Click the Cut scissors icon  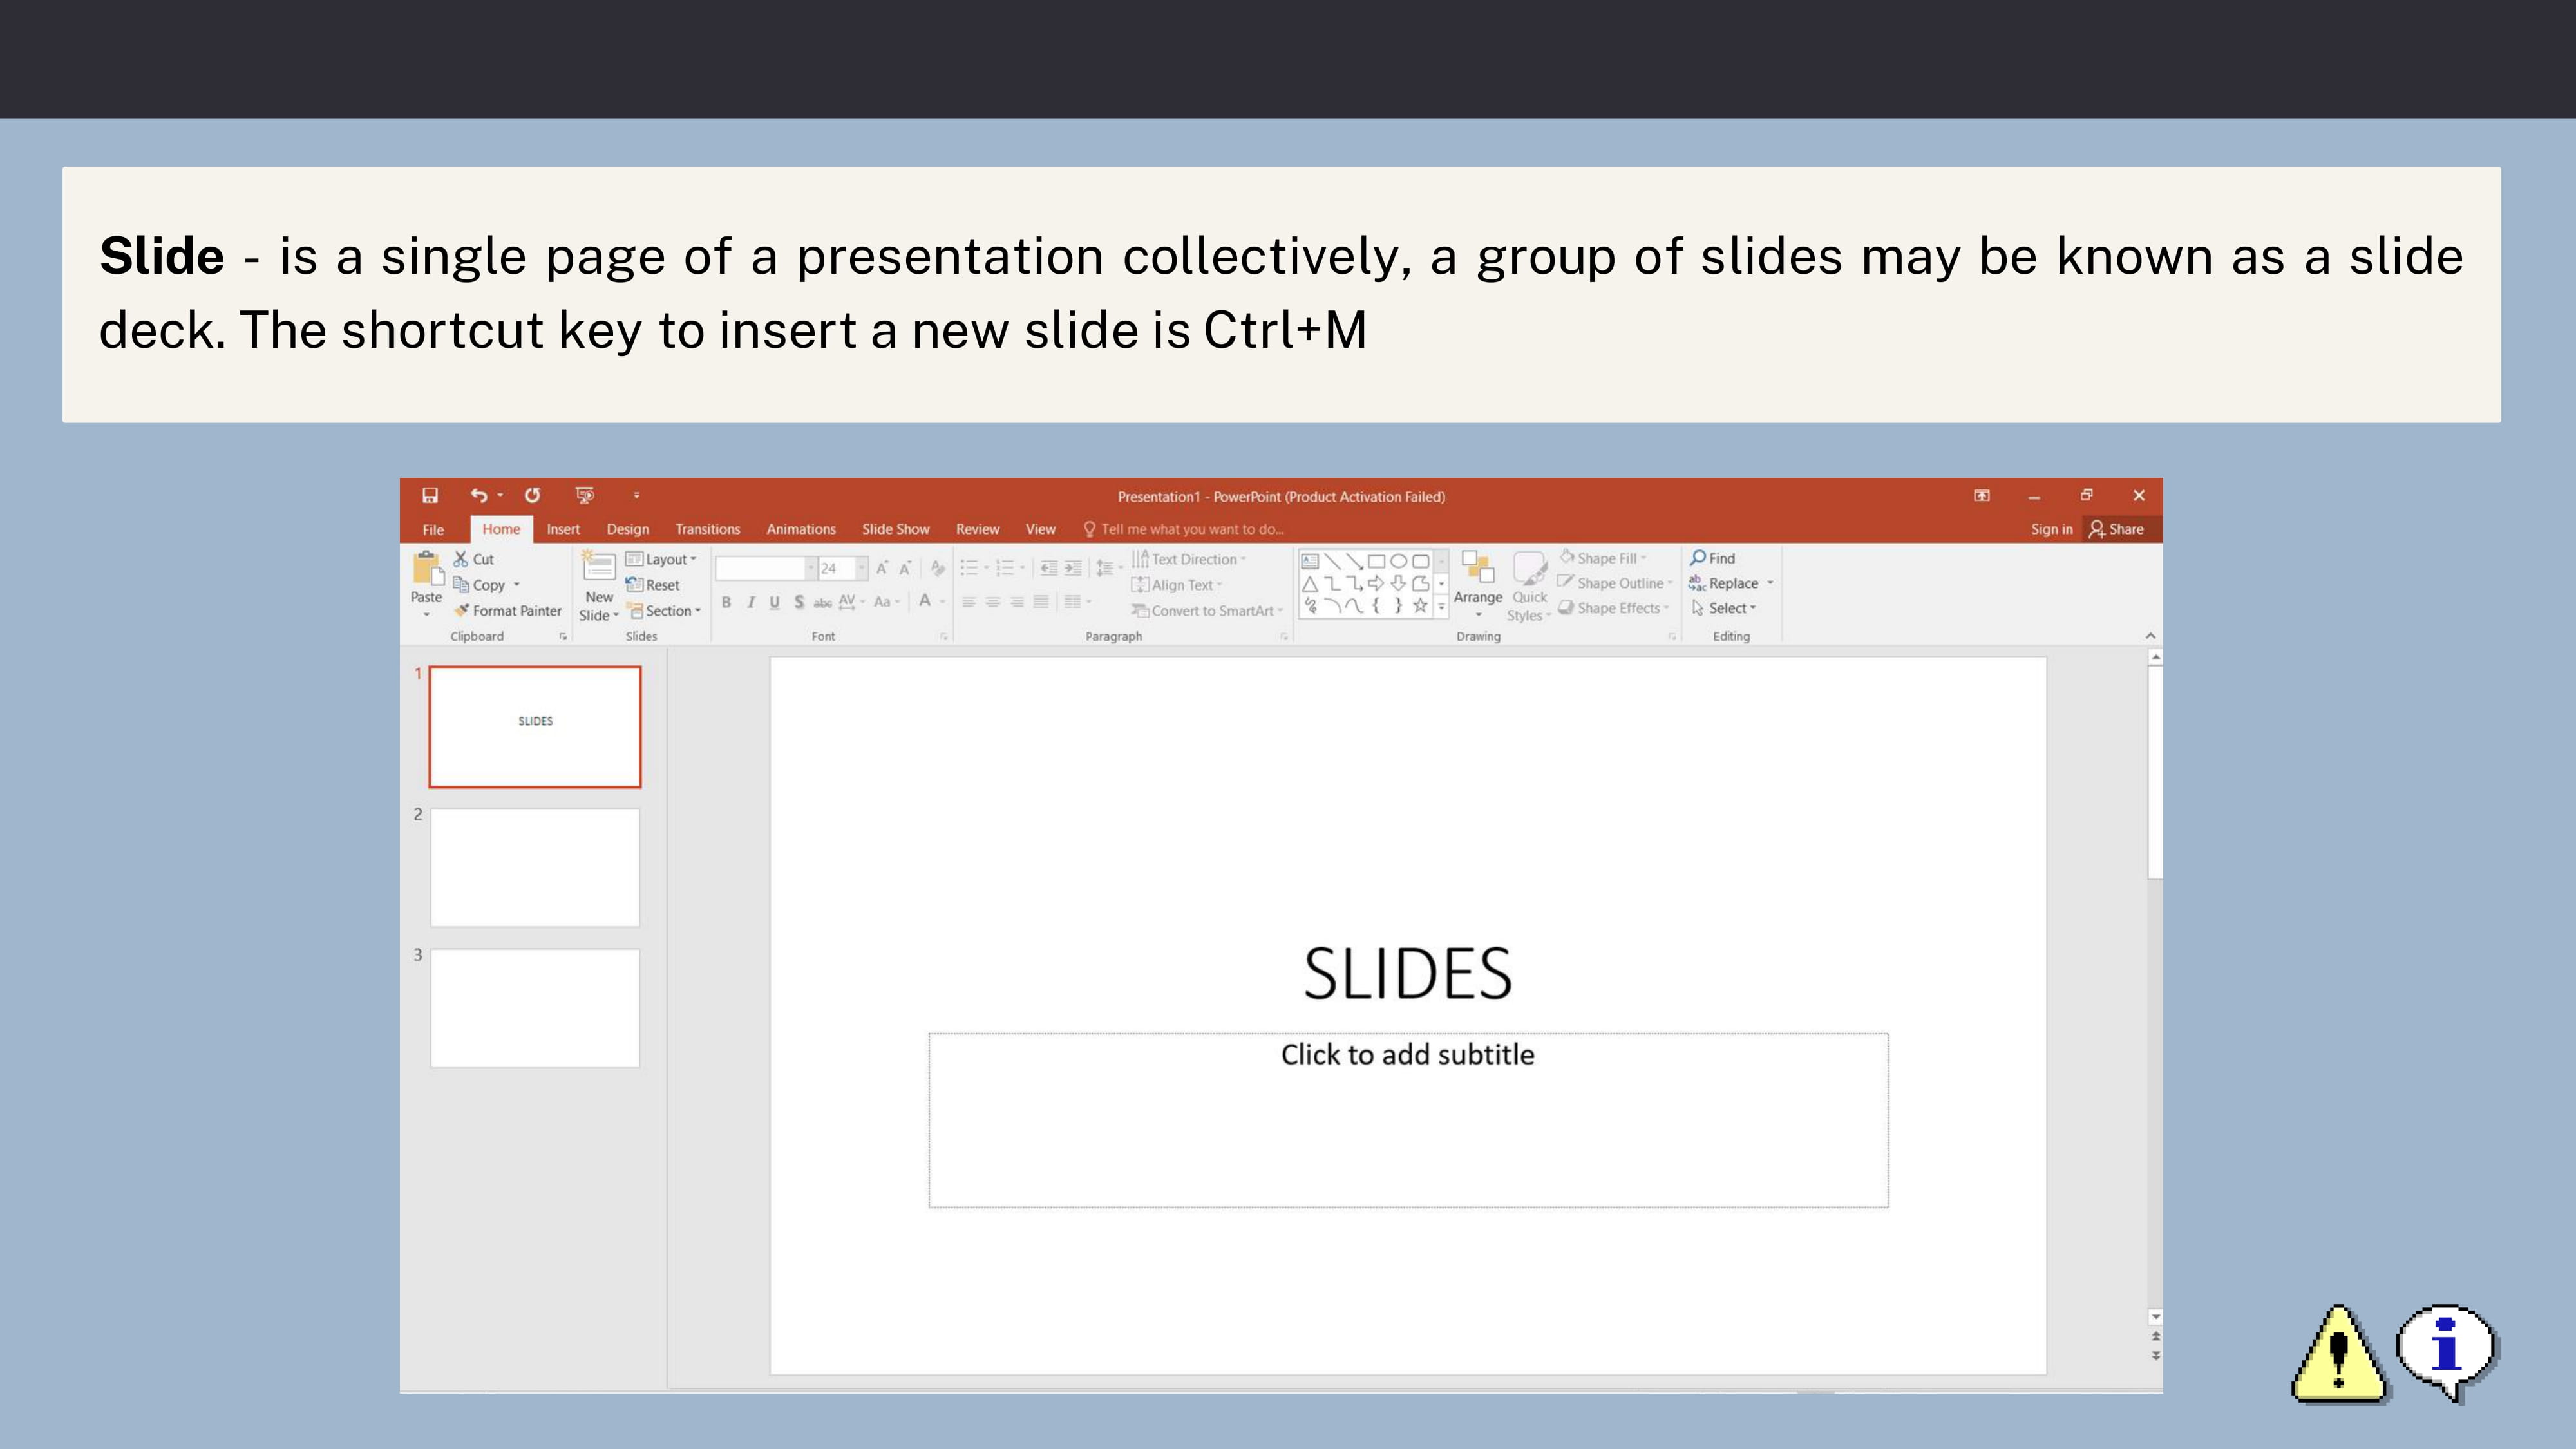pyautogui.click(x=461, y=559)
